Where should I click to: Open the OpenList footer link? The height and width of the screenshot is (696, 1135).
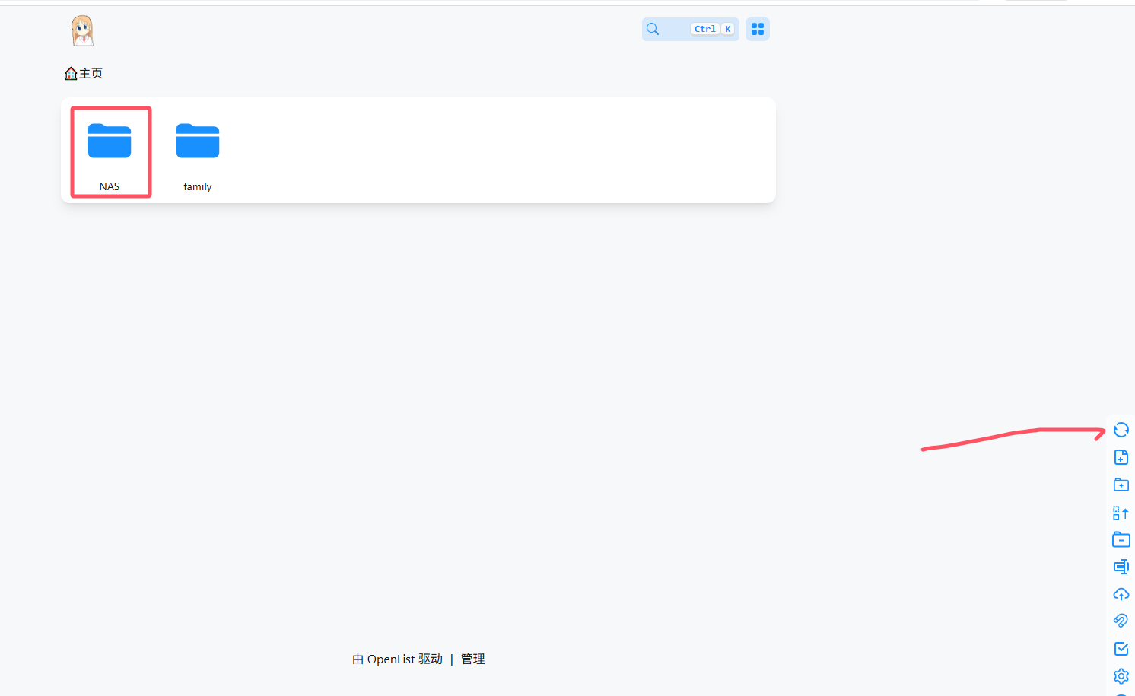[x=390, y=659]
